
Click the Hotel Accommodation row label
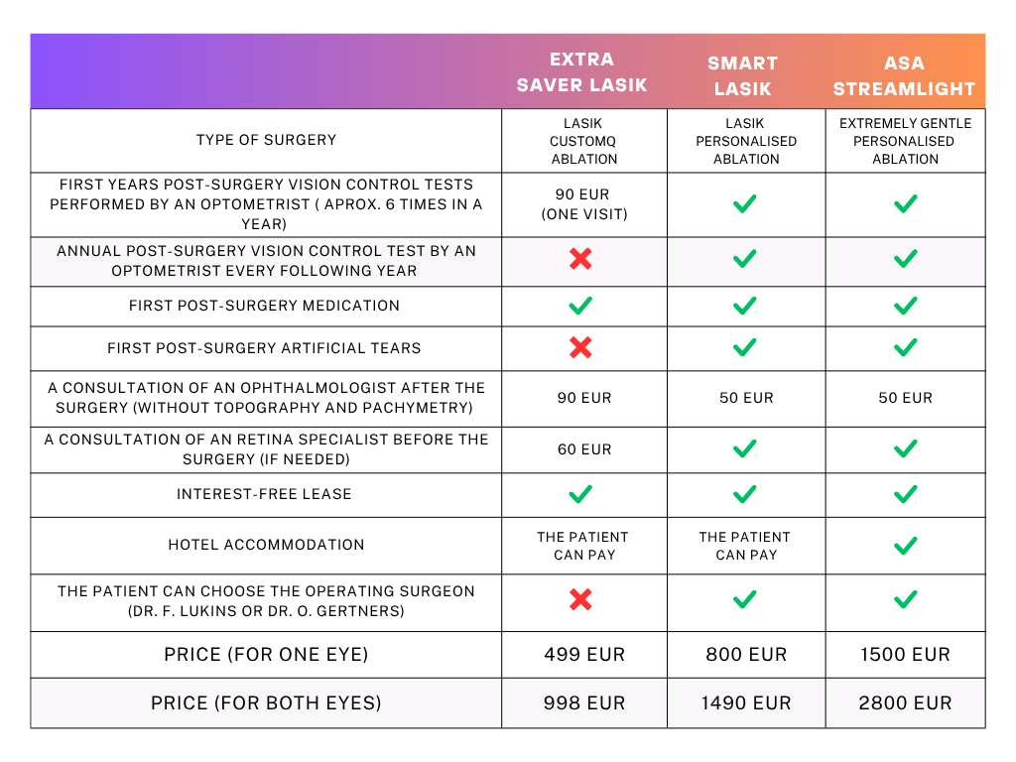pos(266,545)
